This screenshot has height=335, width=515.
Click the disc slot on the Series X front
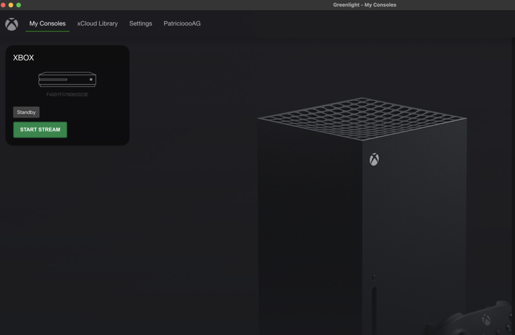point(374,309)
